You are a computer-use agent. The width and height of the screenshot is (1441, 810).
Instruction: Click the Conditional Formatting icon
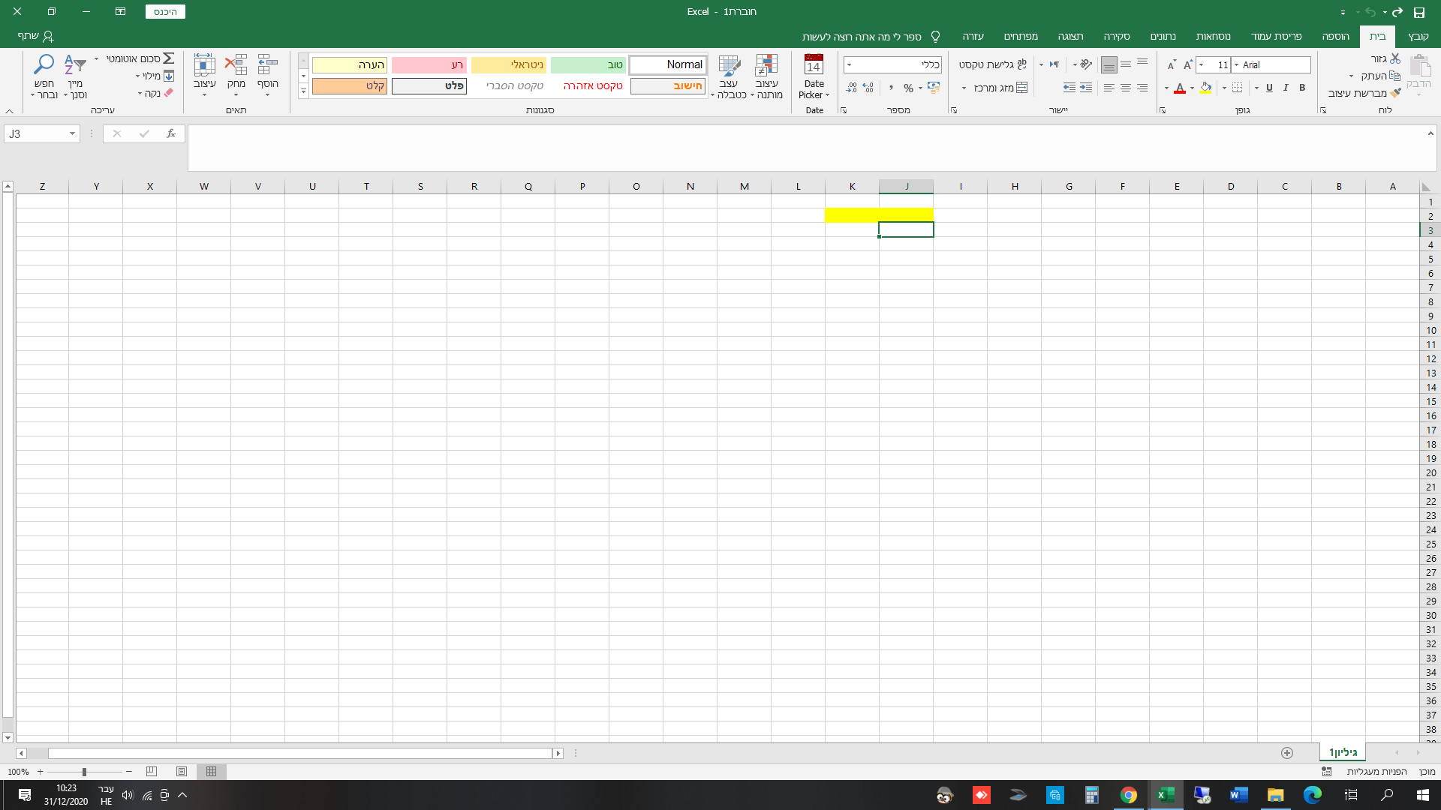click(766, 66)
